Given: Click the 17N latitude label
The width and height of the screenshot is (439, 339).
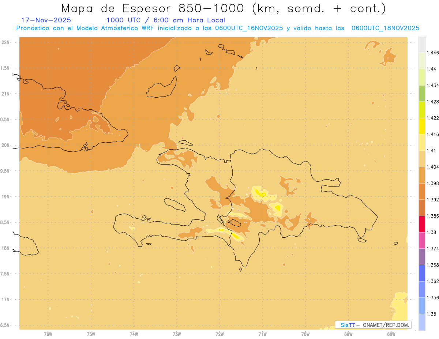Looking at the screenshot, I should click(x=6, y=300).
